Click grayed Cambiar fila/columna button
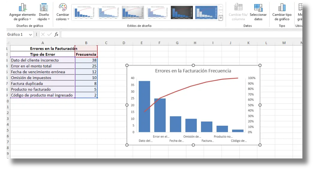 238,12
